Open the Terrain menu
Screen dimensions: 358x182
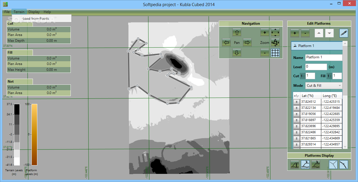pos(19,12)
